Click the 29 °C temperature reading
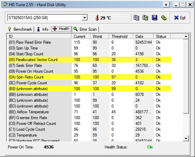 (106, 18)
